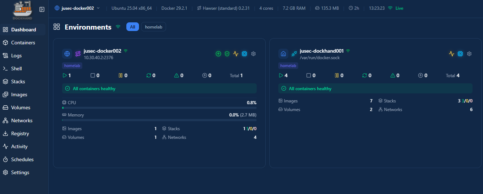
Task: Click the CPU usage bar on jusec-docker002
Action: 159,107
